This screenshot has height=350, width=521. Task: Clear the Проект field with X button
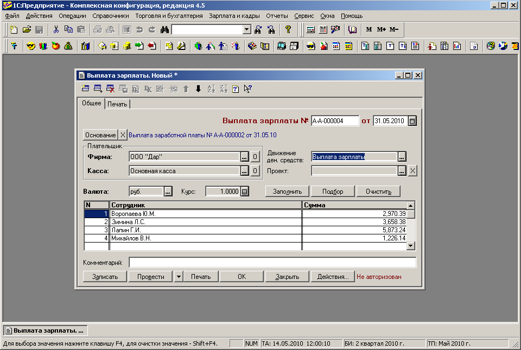(x=412, y=171)
